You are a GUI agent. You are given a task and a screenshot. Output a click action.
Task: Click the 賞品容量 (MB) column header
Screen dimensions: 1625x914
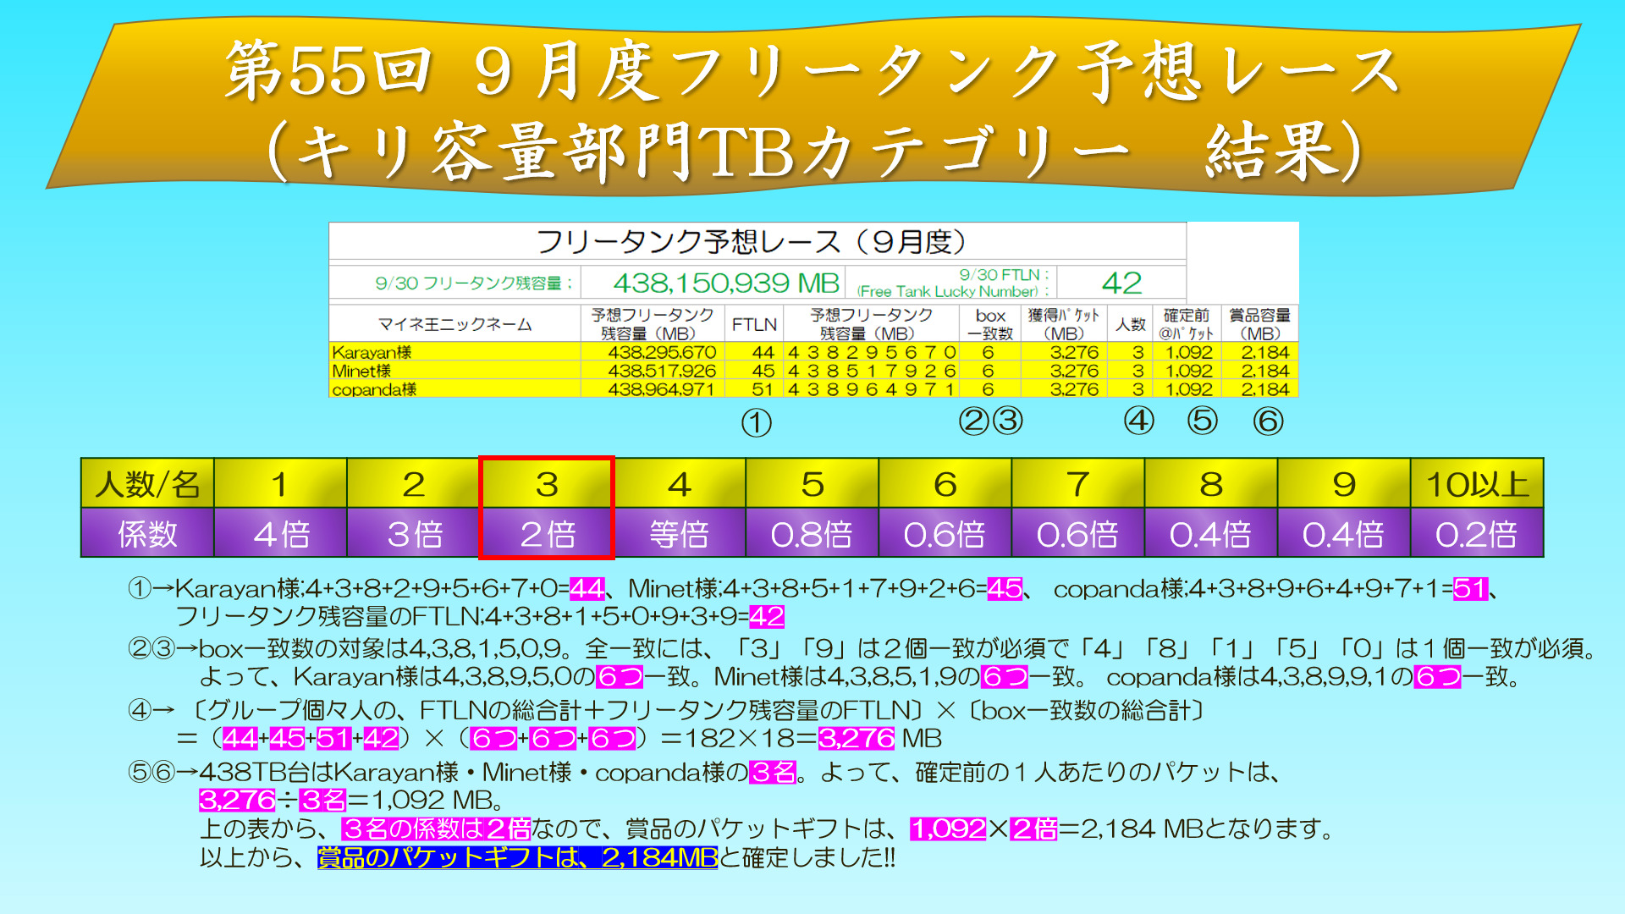click(1259, 324)
